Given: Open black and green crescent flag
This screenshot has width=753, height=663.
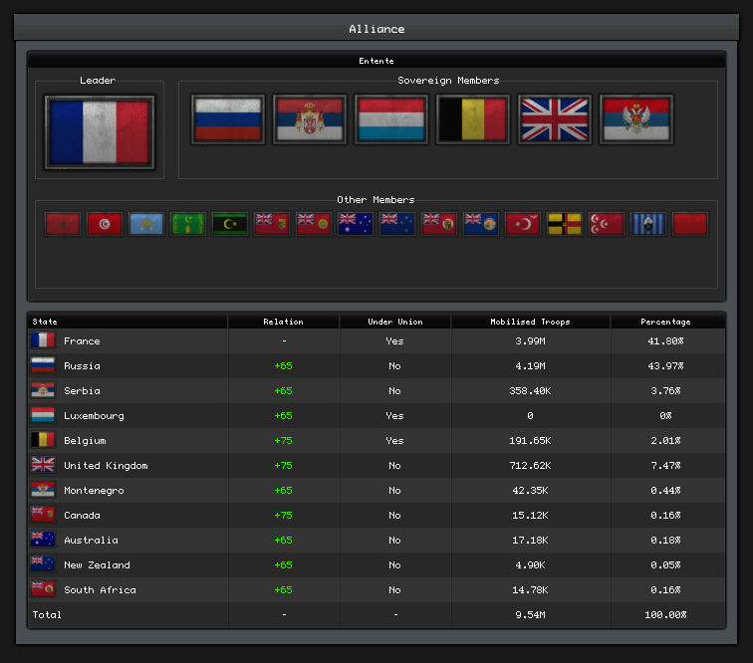Looking at the screenshot, I should (x=229, y=224).
